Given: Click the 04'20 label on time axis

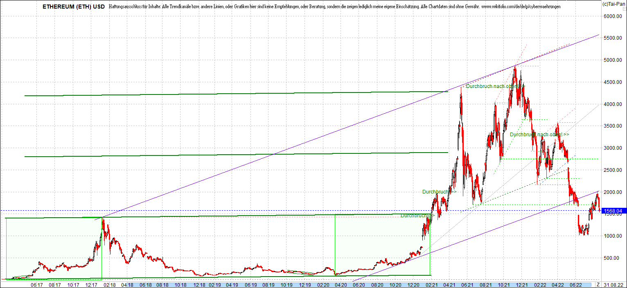Looking at the screenshot, I should [341, 285].
